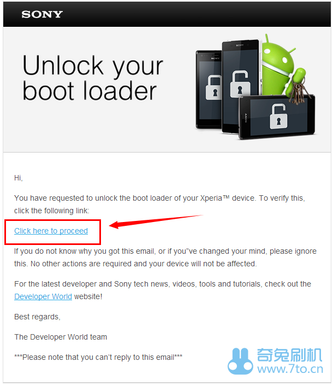Click the 奇兔刷机 watermark text
The image size is (333, 385).
pos(289,355)
